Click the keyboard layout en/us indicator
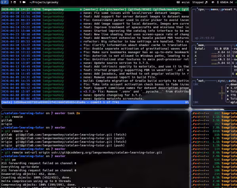 tap(183, 2)
